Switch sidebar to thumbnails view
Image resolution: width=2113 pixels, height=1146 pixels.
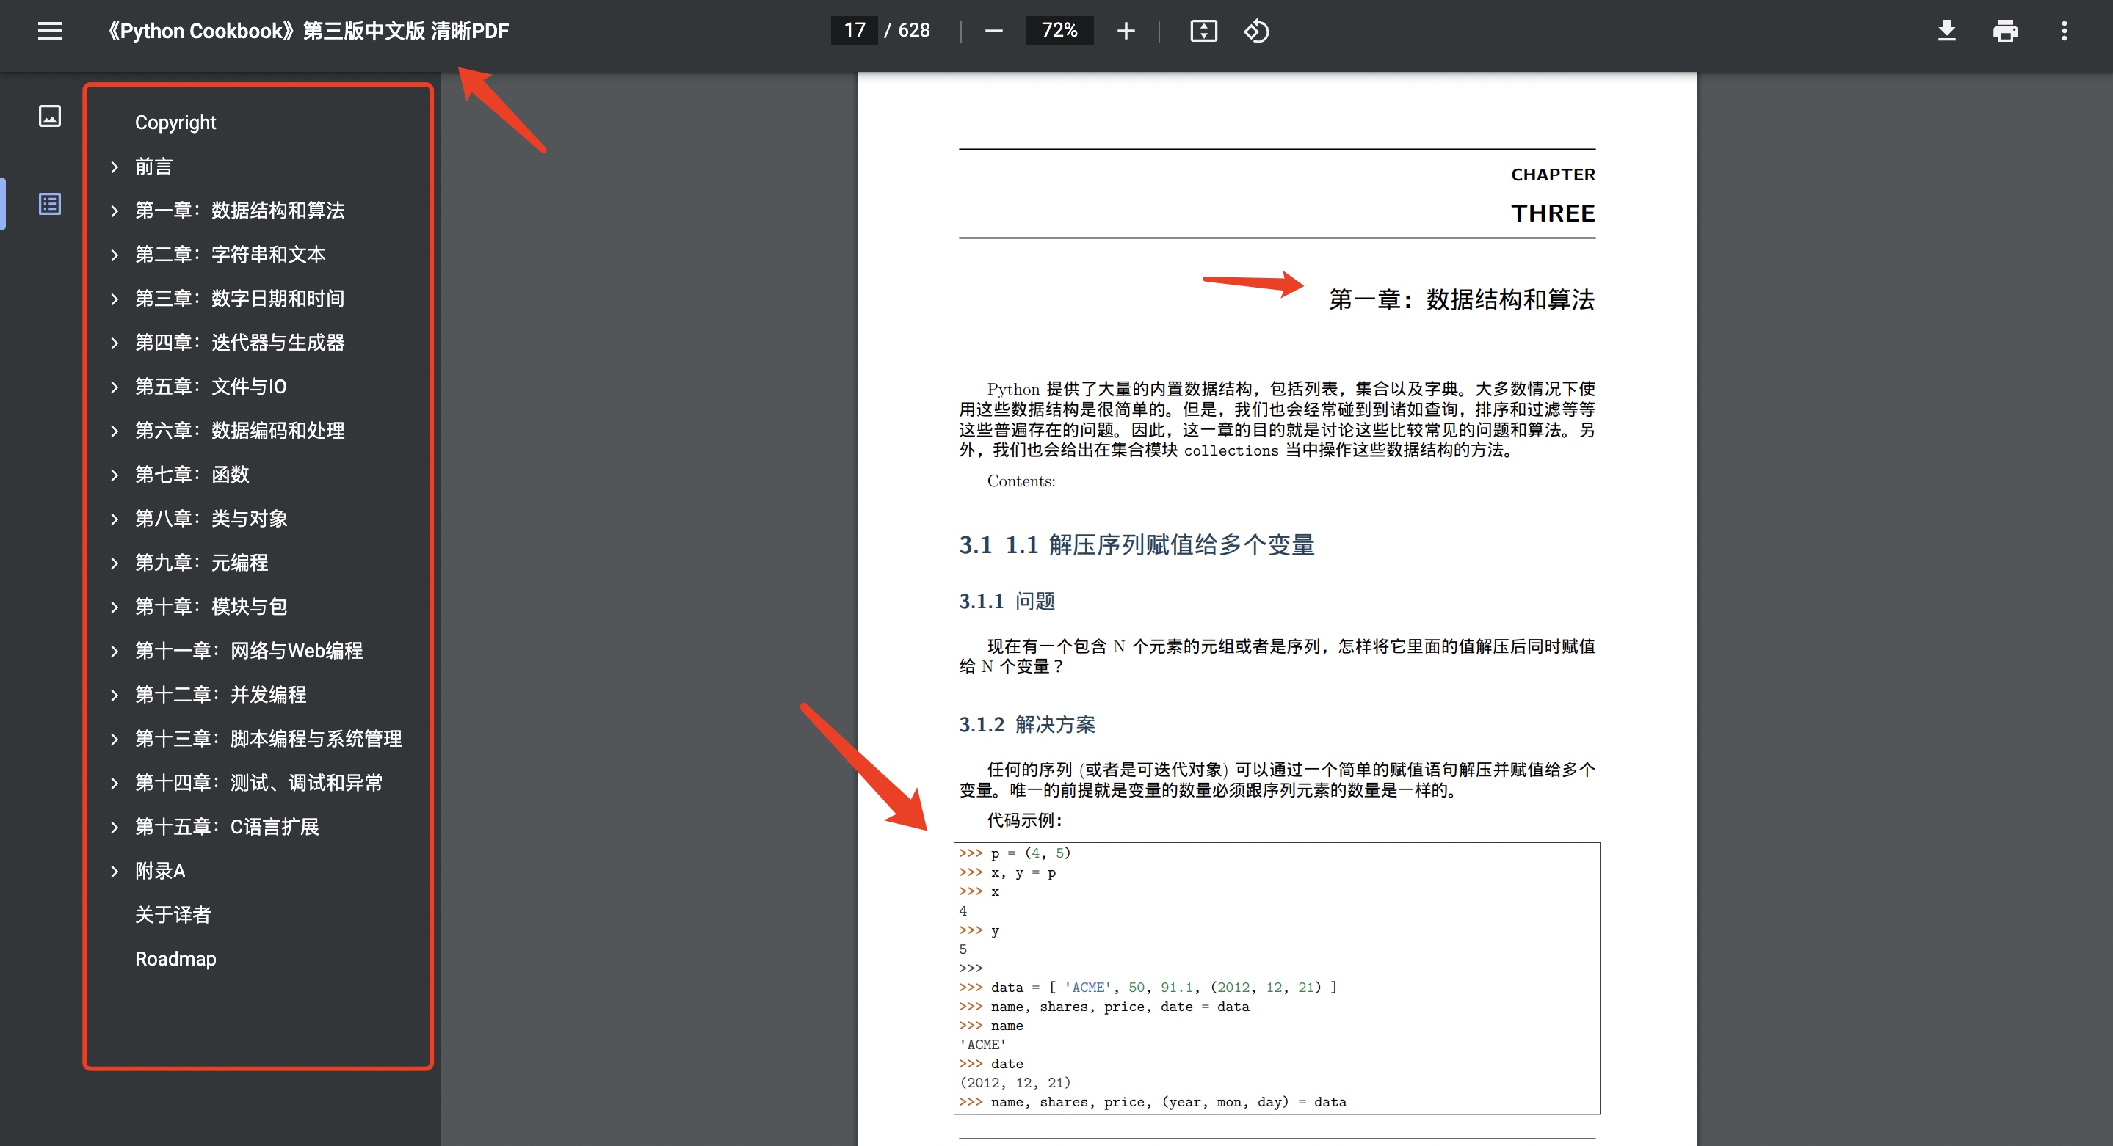pyautogui.click(x=49, y=116)
